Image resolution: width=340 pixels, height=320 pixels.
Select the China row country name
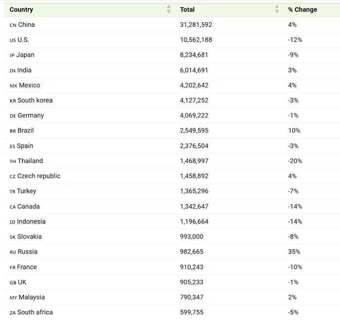[x=26, y=25]
